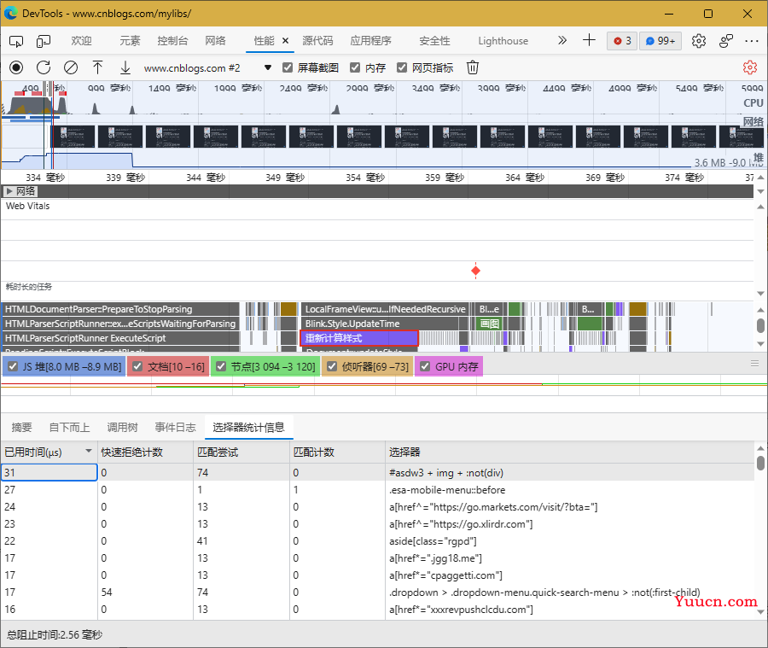Click the 匹配计数 column header
The image size is (768, 648).
pyautogui.click(x=337, y=452)
